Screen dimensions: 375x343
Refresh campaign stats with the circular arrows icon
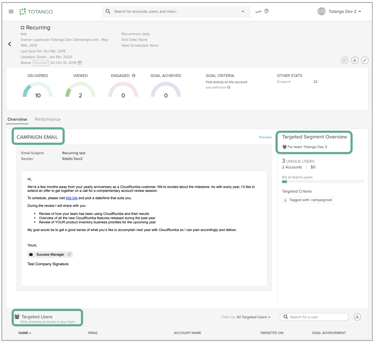(x=345, y=60)
